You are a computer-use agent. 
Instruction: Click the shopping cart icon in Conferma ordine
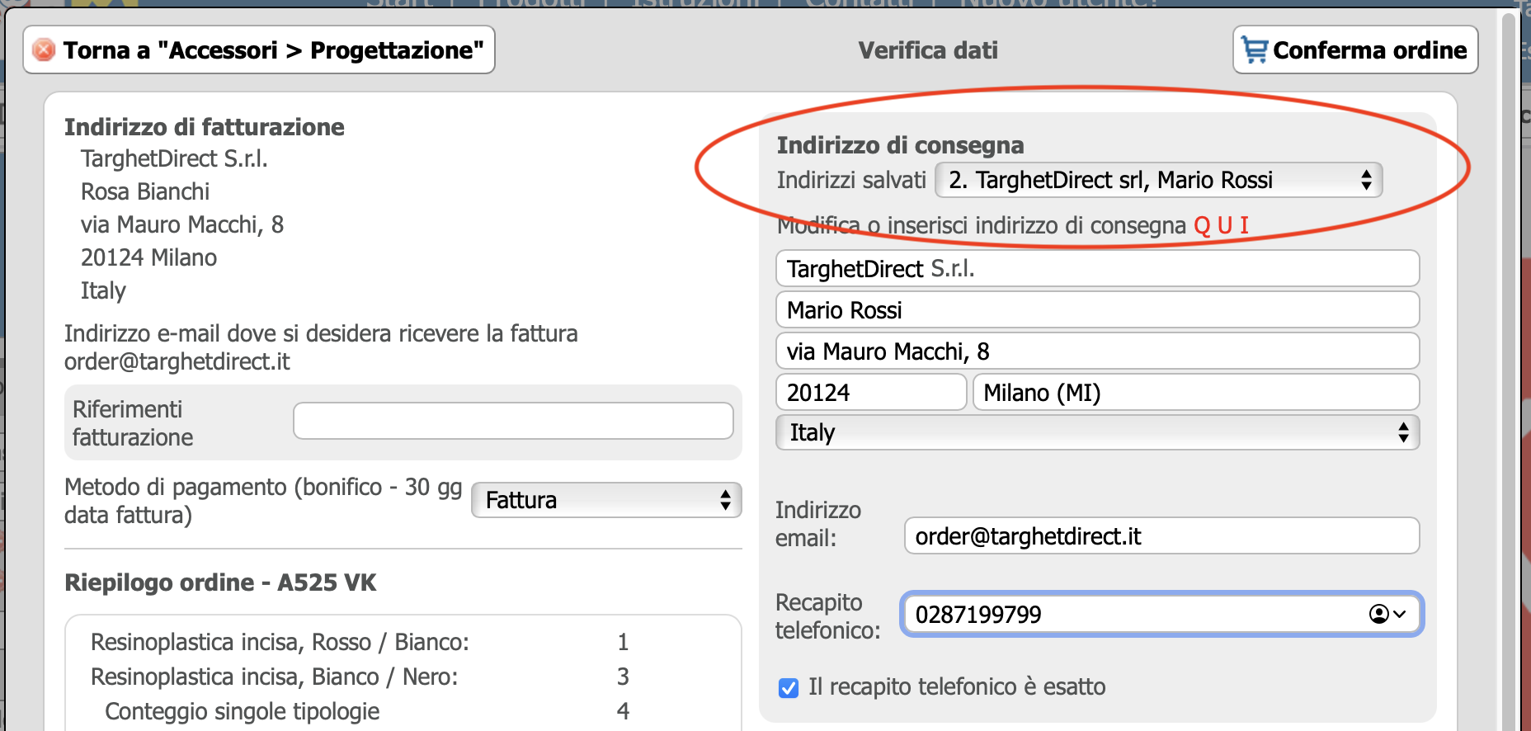coord(1254,50)
